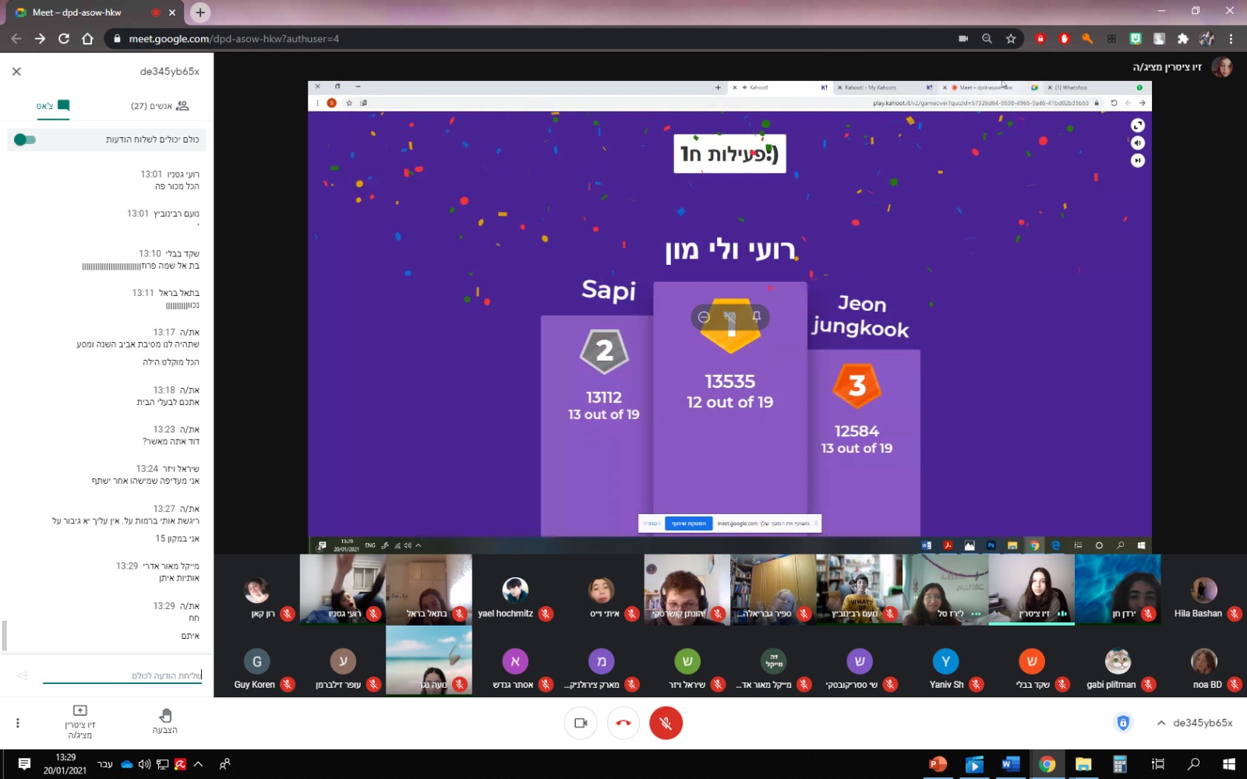Reload the Meet page

pyautogui.click(x=64, y=38)
